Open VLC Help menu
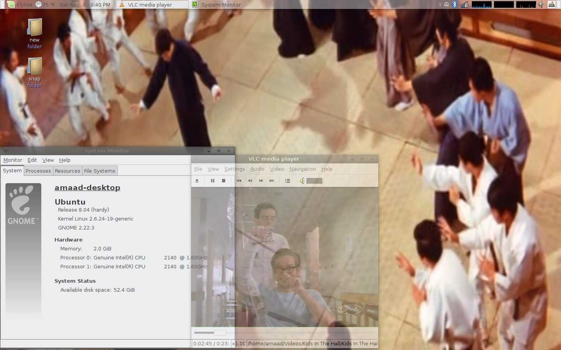This screenshot has width=561, height=350. pos(327,169)
